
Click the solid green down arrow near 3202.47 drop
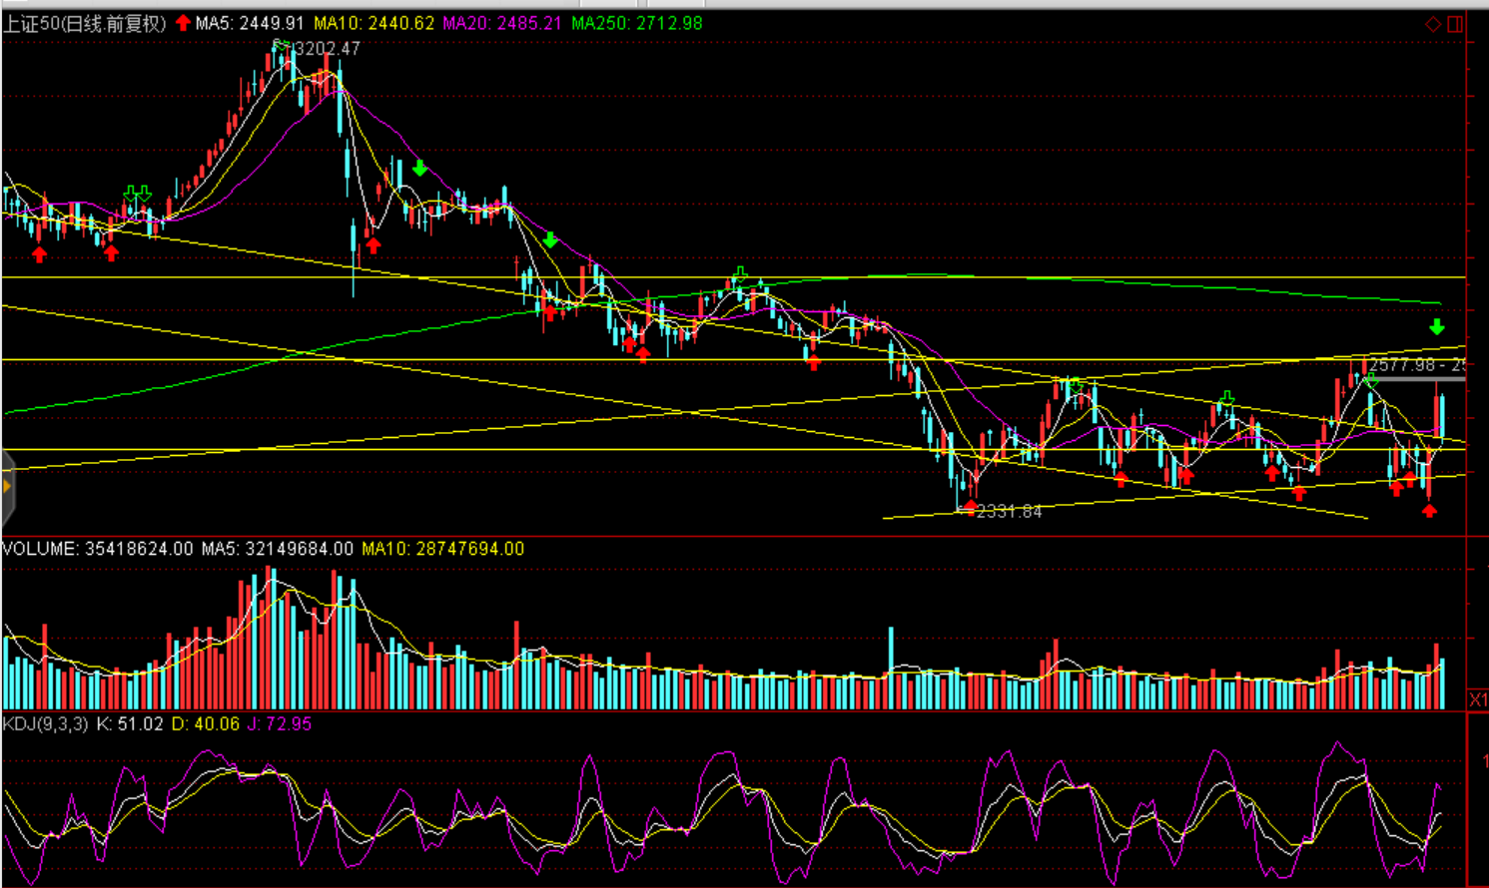pyautogui.click(x=419, y=168)
